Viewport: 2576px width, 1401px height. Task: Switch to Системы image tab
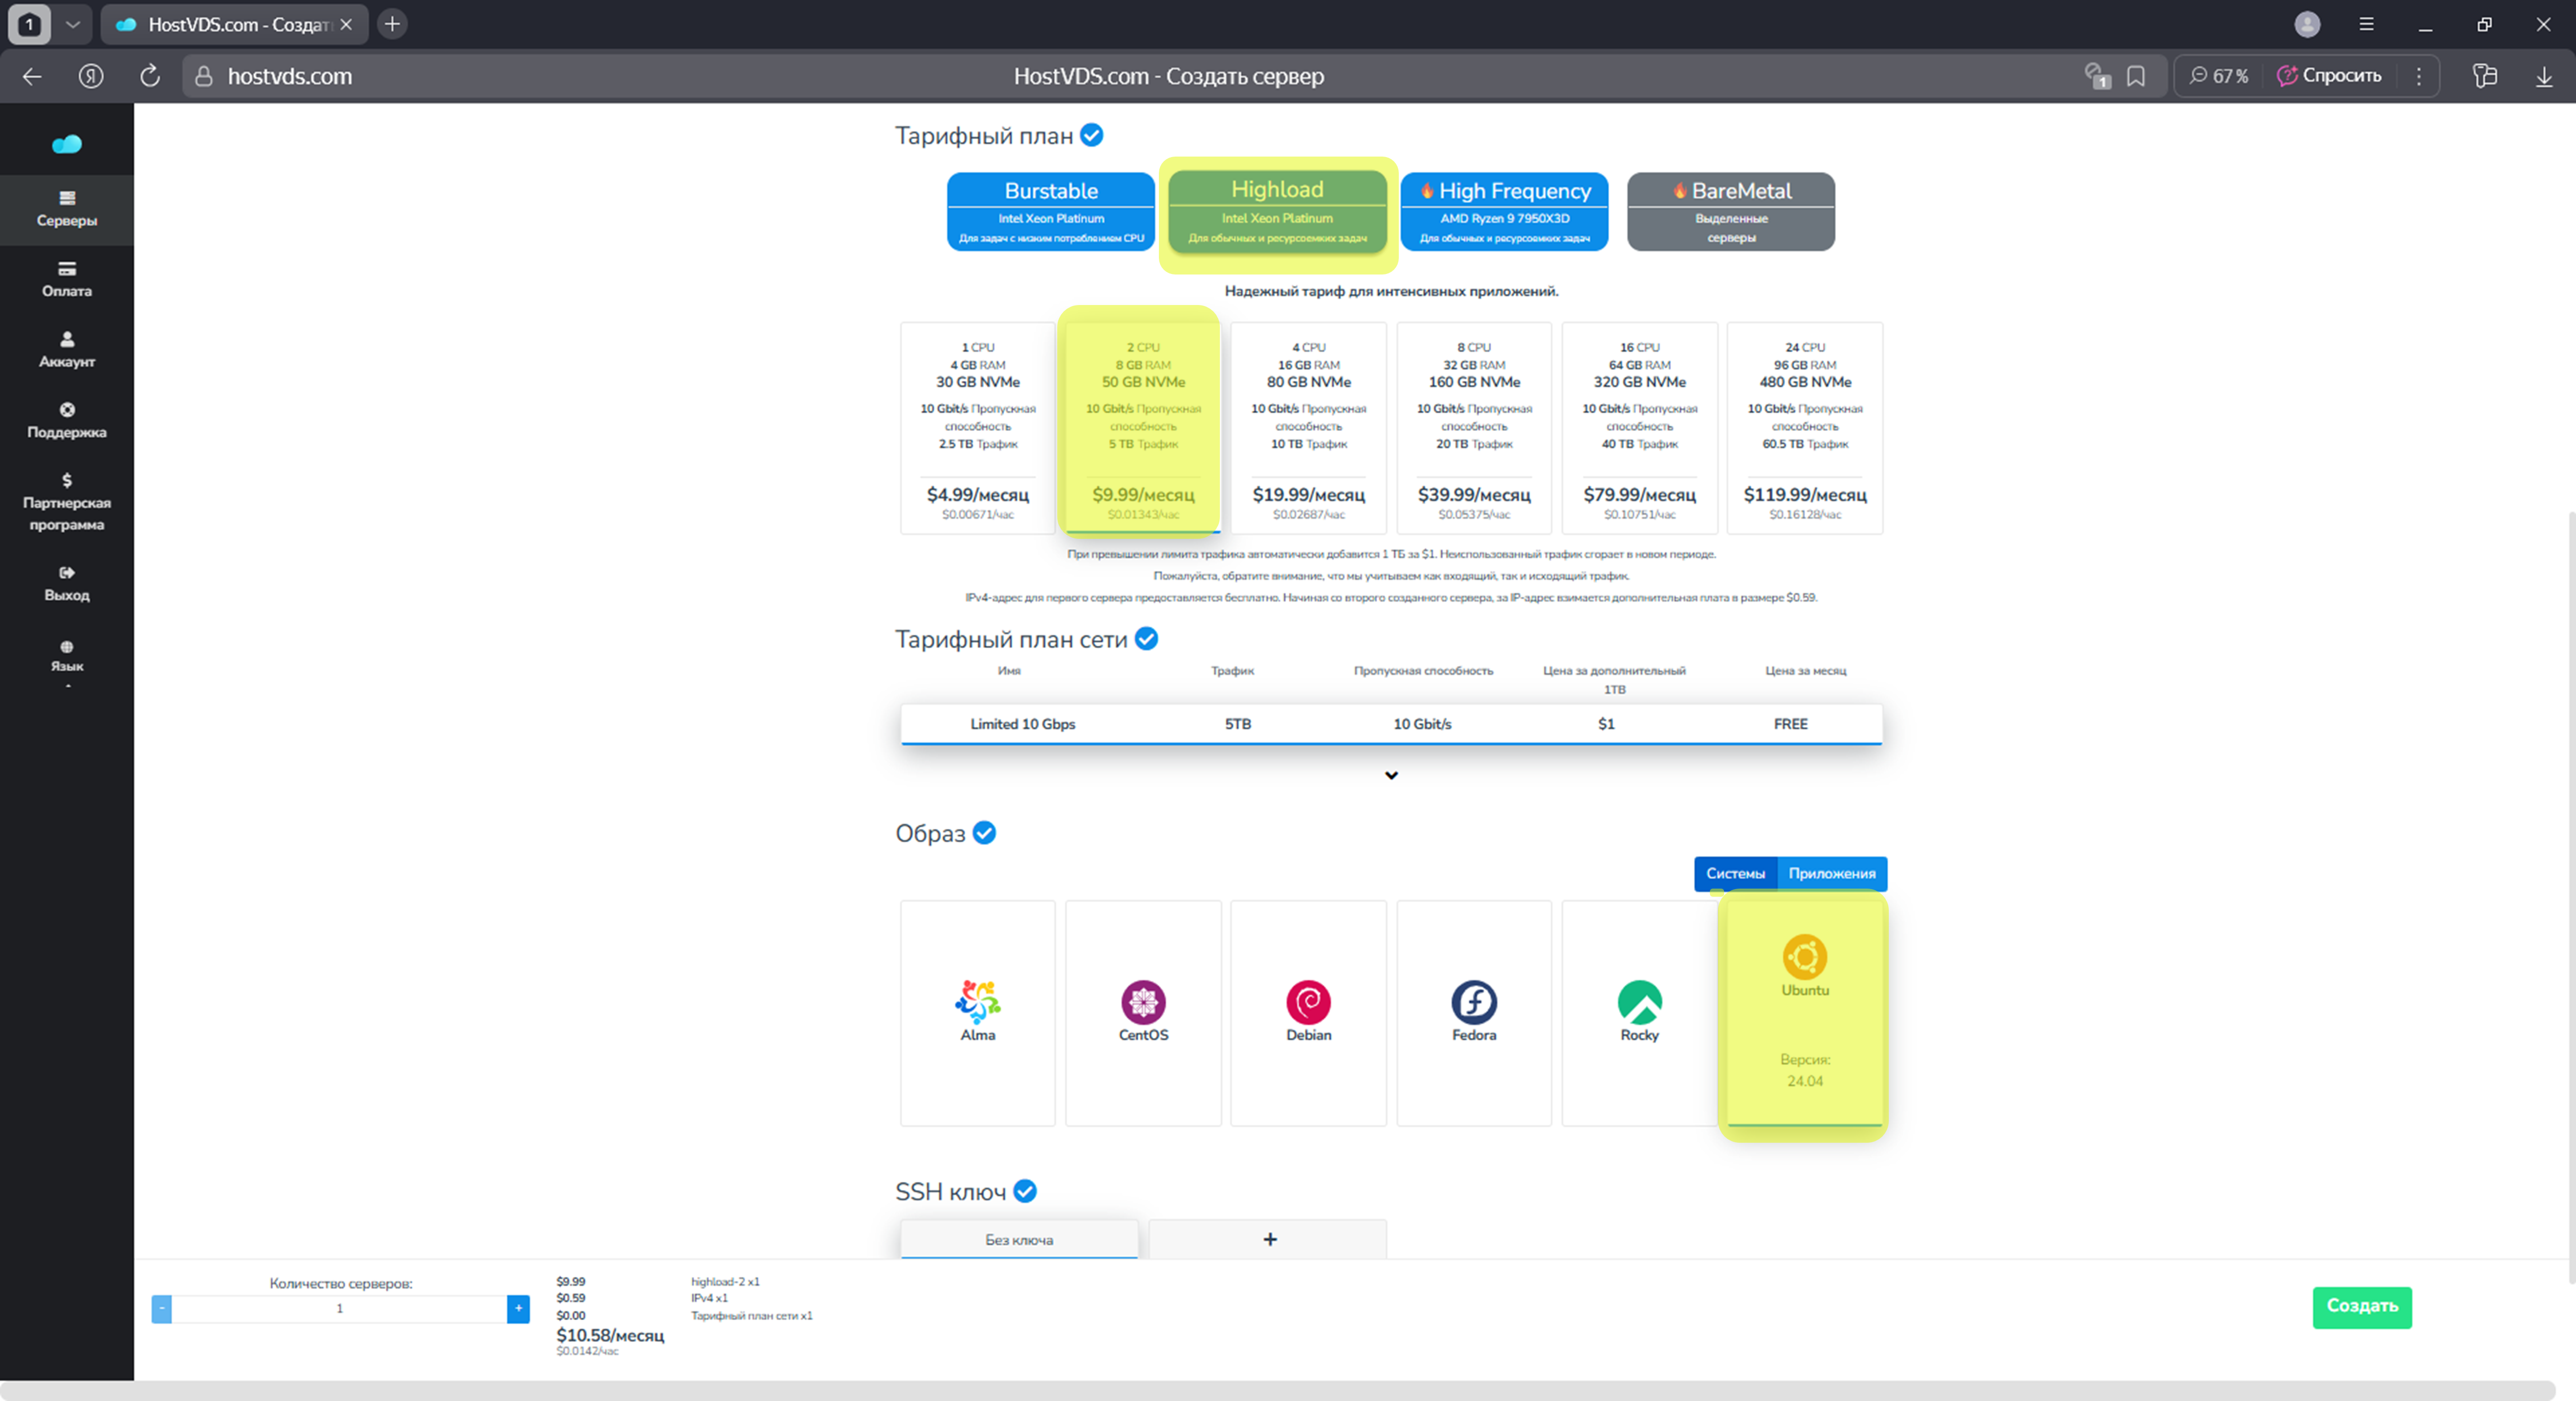click(x=1735, y=873)
